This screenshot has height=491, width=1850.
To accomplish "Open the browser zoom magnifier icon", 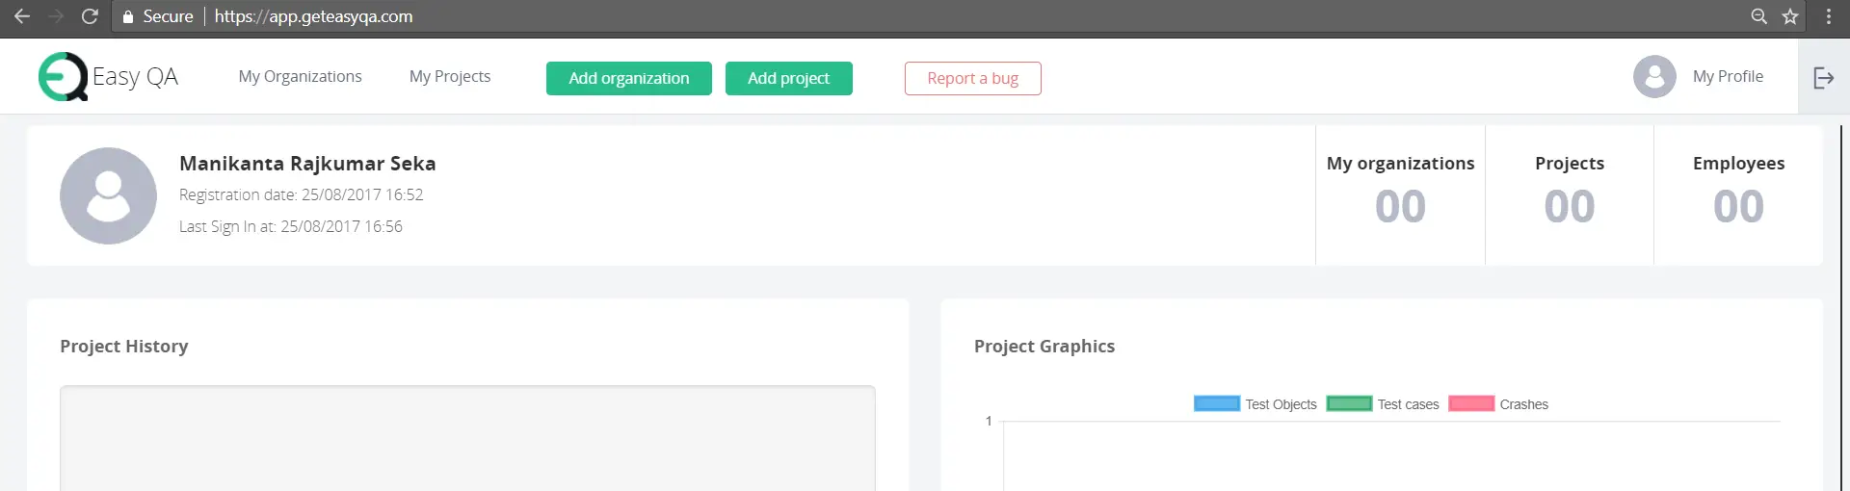I will coord(1759,16).
